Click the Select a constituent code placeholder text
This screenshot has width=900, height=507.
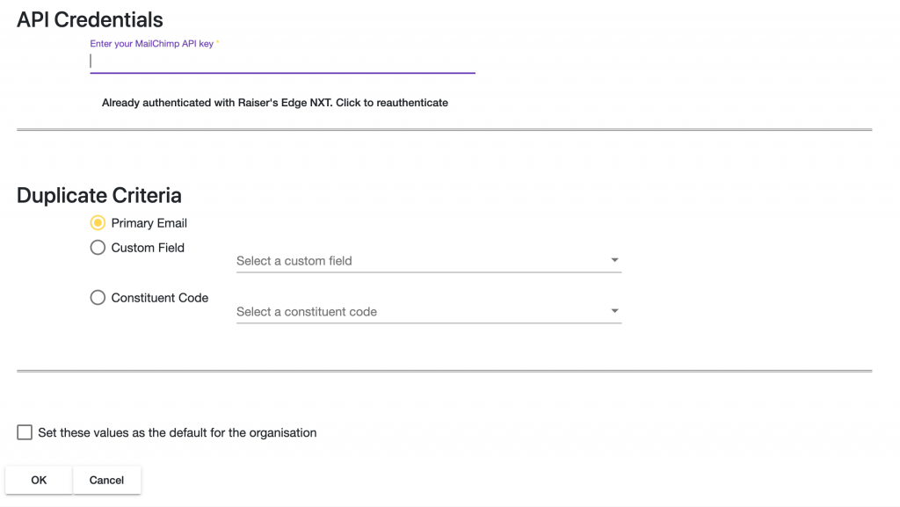click(x=307, y=311)
